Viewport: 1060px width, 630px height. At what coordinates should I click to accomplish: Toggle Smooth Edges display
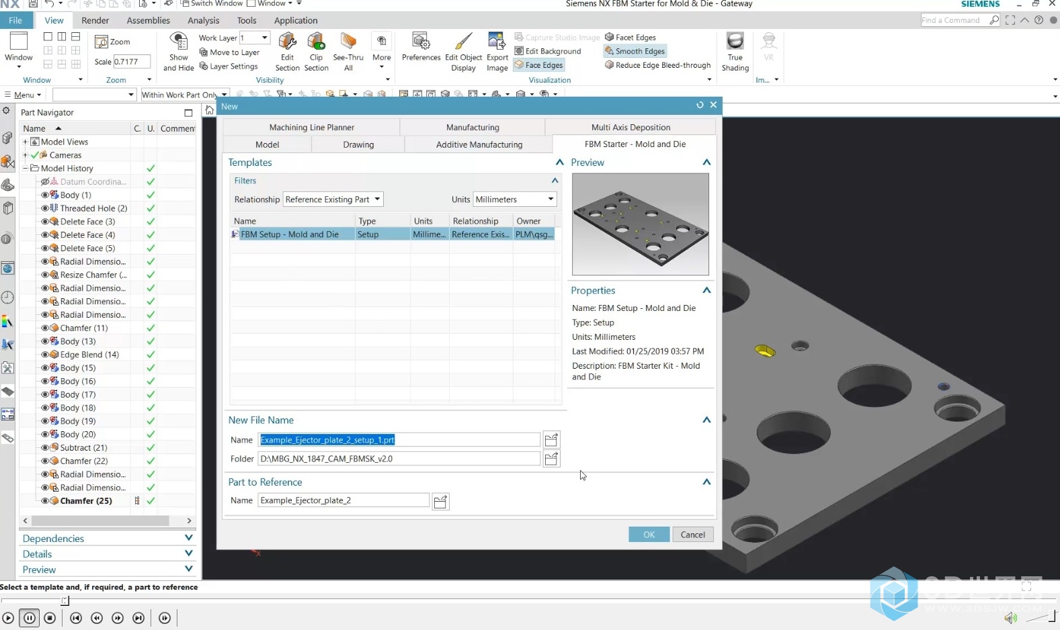point(635,51)
